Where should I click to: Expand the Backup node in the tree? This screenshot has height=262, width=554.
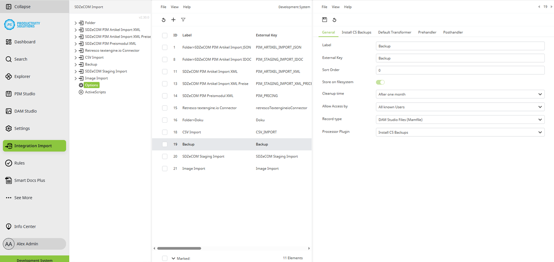pyautogui.click(x=76, y=64)
